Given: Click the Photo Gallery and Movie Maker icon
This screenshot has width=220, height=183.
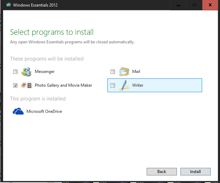Looking at the screenshot, I should click(27, 85).
